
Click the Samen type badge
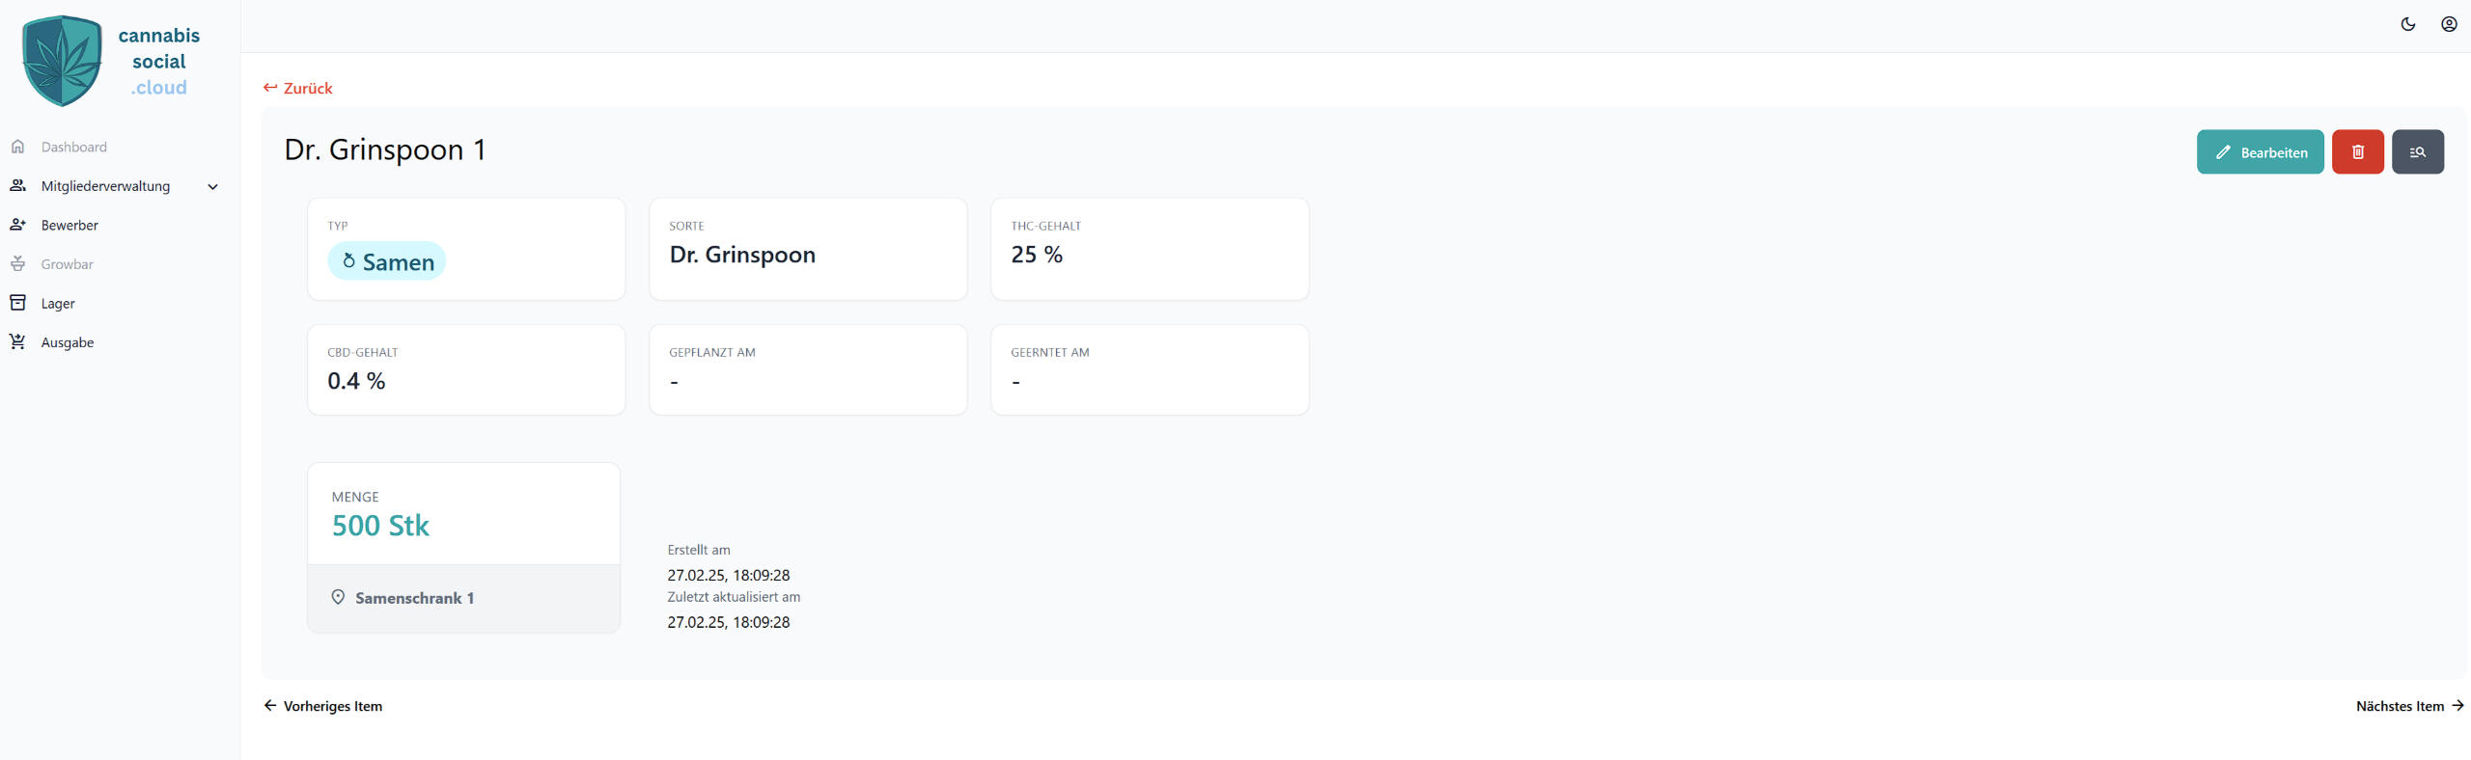(387, 261)
